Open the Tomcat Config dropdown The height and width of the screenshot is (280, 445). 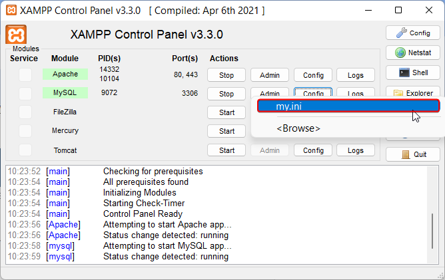[x=313, y=150]
